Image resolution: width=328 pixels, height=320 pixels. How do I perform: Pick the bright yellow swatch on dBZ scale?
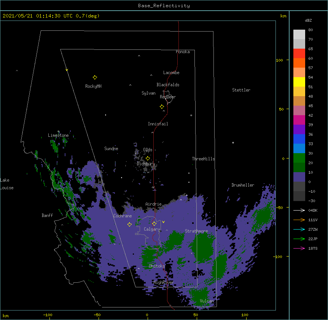[299, 82]
